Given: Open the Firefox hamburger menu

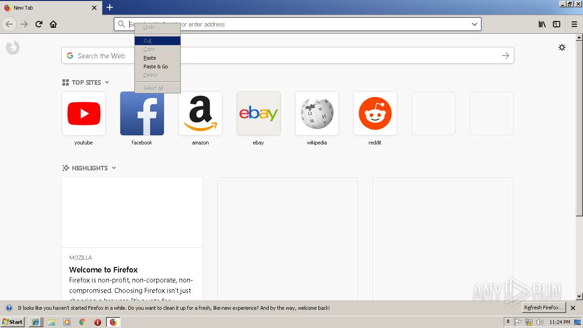Looking at the screenshot, I should coord(574,24).
